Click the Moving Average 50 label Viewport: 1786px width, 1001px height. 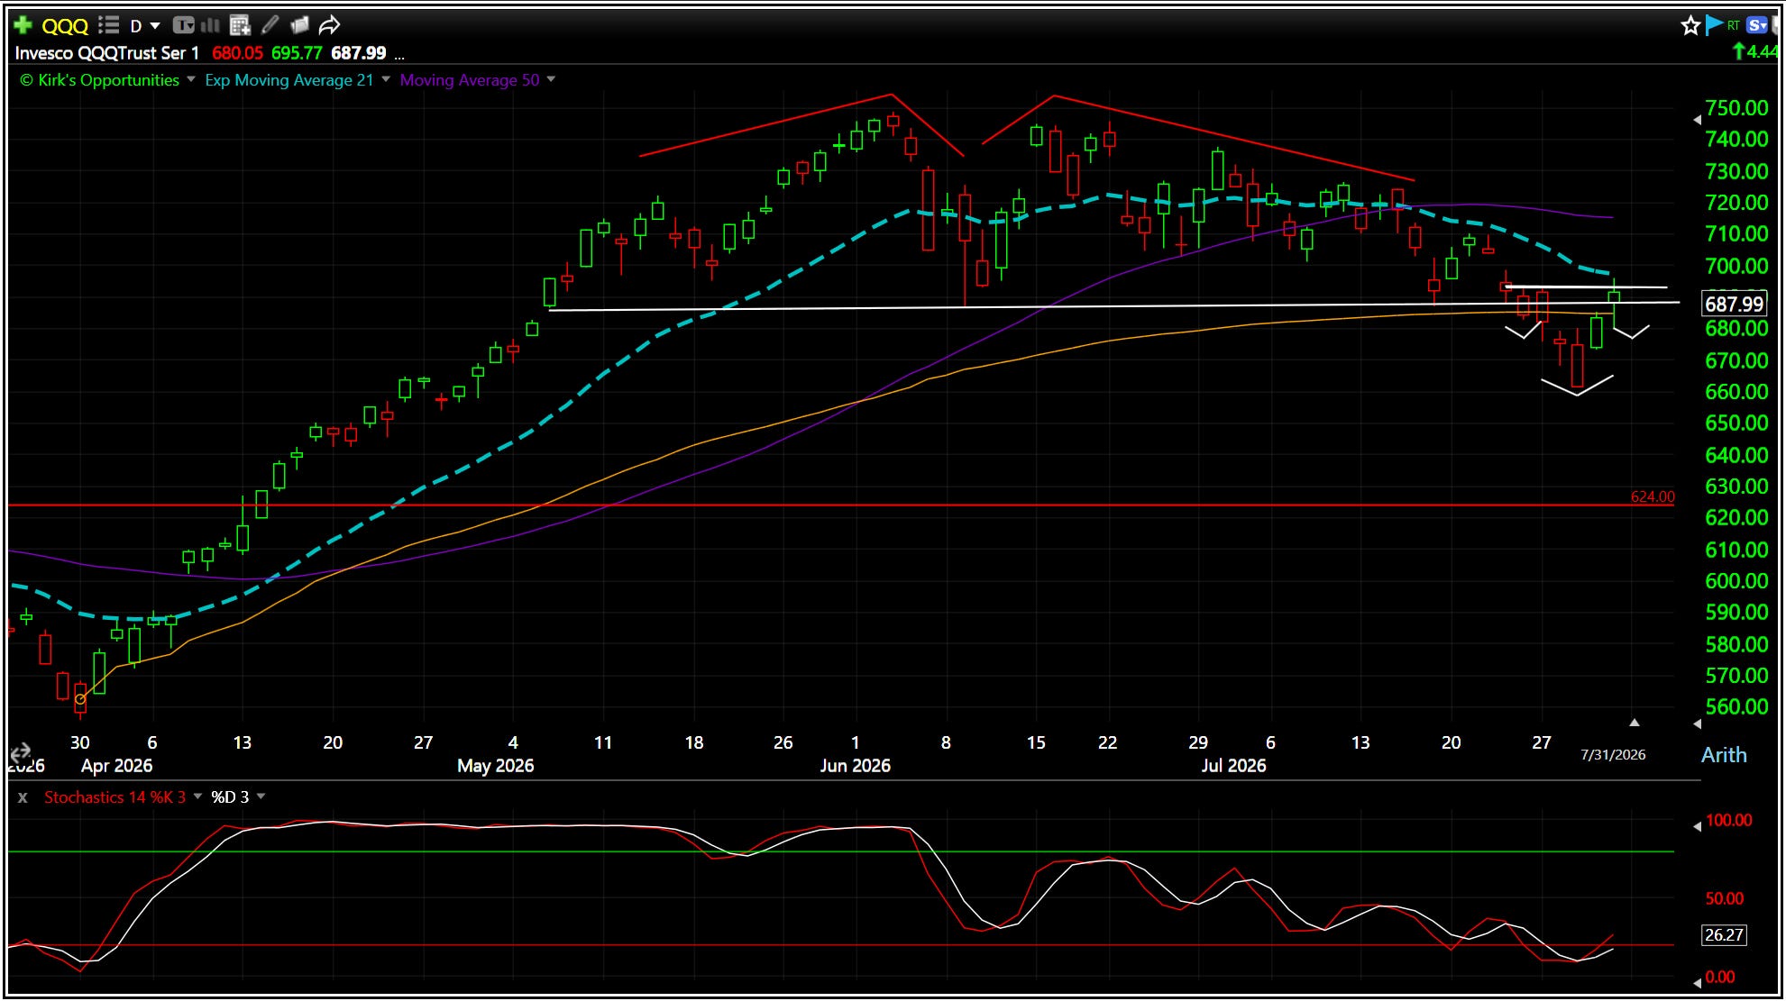click(470, 80)
